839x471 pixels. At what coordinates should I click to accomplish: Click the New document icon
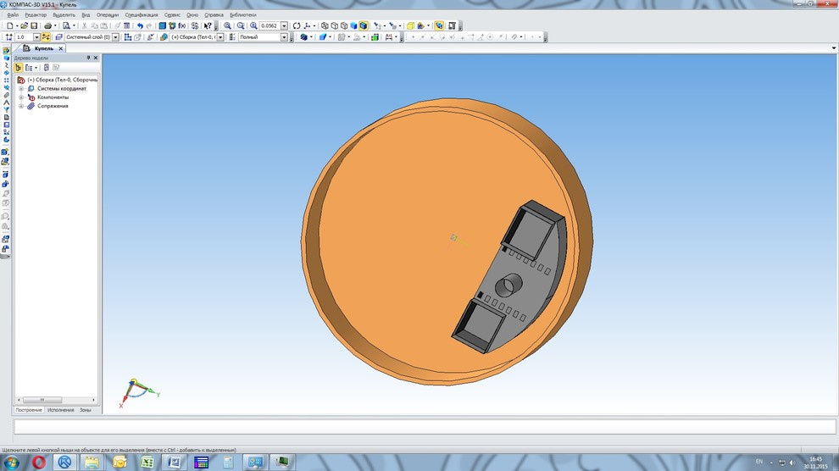tap(8, 26)
